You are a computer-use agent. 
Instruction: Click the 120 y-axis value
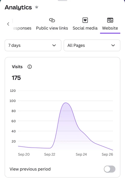[13, 91]
